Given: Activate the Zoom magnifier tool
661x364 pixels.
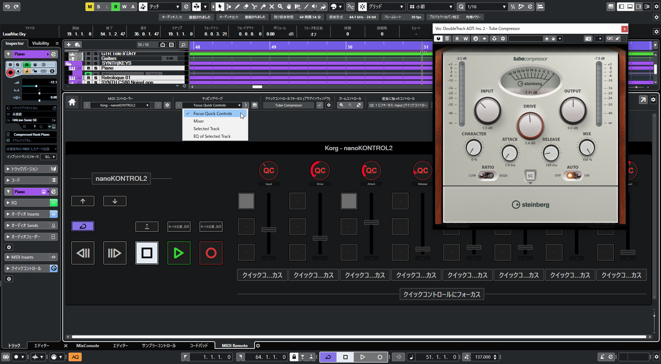Looking at the screenshot, I should [280, 7].
